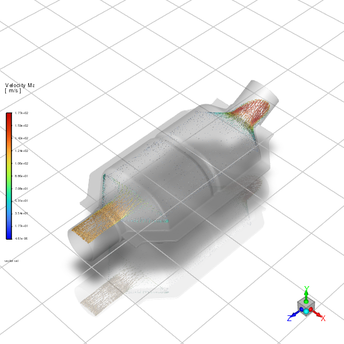Click the blue bottom of velocity colorbar
344x344 pixels.
coord(9,235)
